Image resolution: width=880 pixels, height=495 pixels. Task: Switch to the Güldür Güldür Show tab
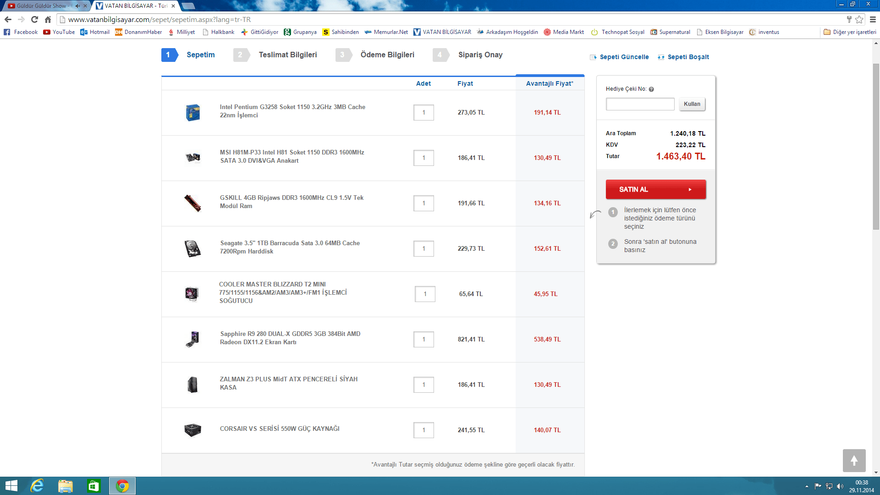(x=41, y=6)
